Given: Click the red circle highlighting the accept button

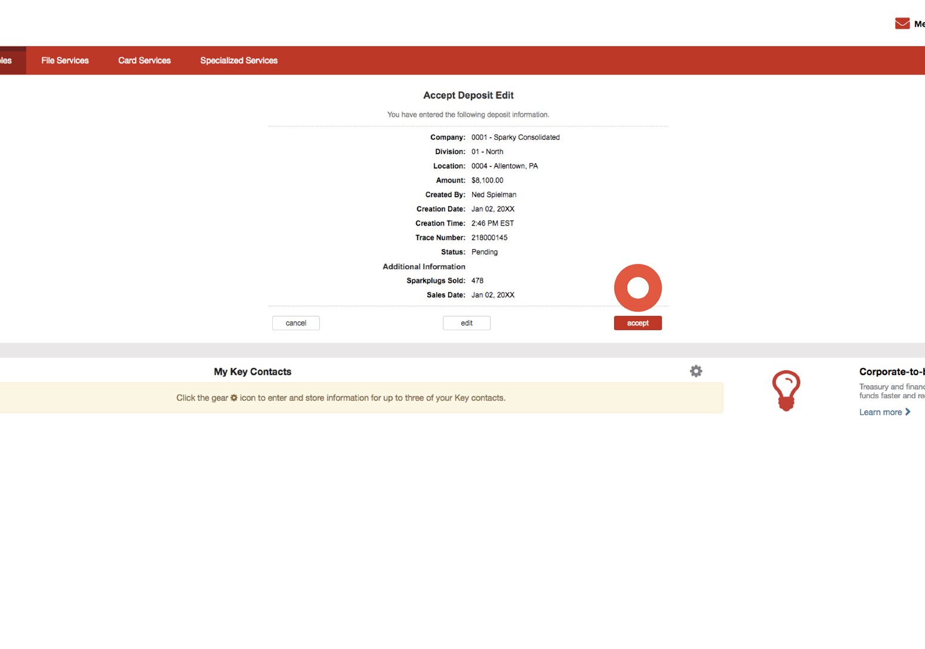Looking at the screenshot, I should (x=637, y=287).
